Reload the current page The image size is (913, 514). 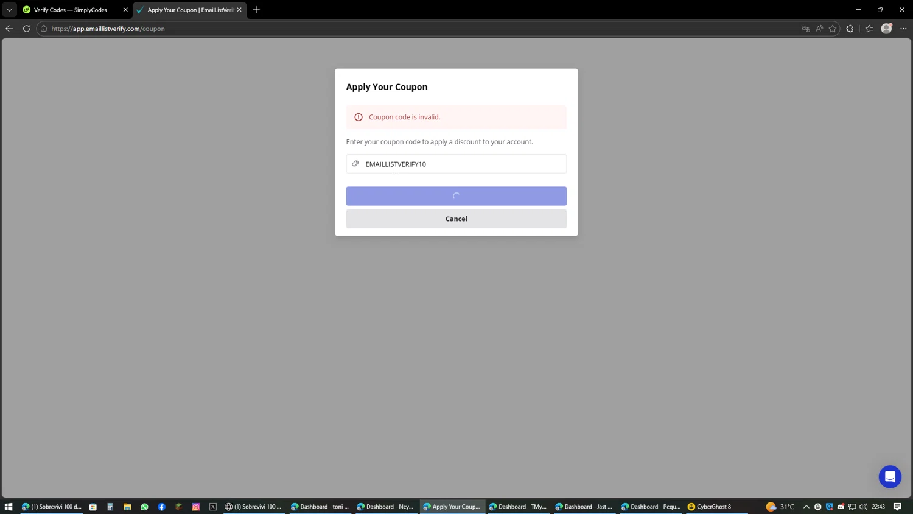point(26,29)
